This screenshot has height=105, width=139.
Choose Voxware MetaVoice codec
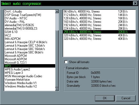[30, 79]
